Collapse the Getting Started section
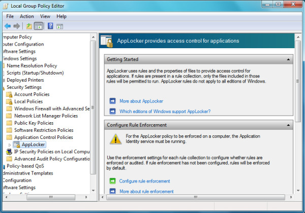Screen dimensions: 305x213 point(288,59)
